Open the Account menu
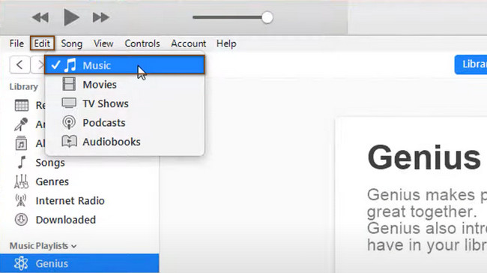487x273 pixels. click(188, 43)
